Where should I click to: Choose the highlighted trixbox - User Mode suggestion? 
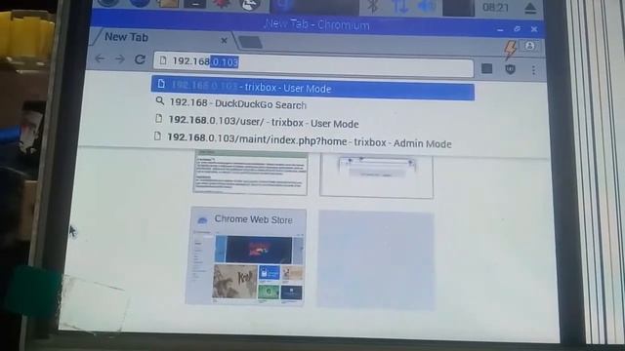tap(312, 88)
